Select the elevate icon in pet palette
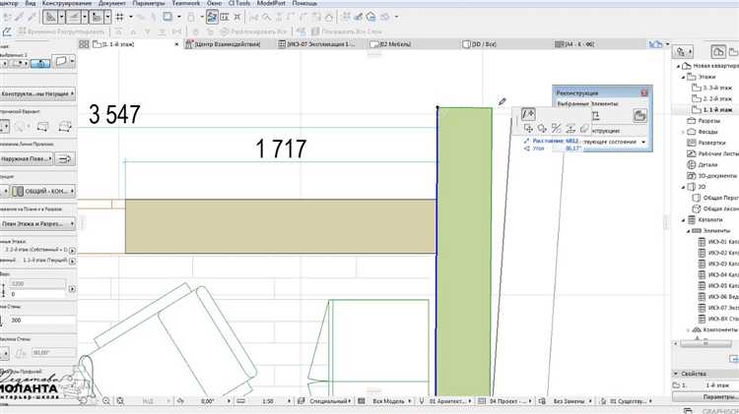Screen dimensions: 739x414 tap(571, 129)
